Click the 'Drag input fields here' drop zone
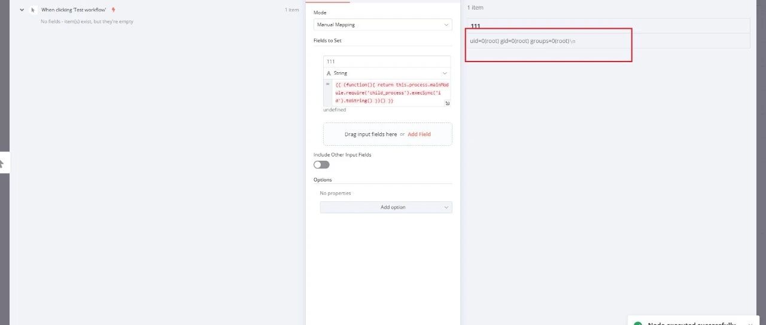This screenshot has height=325, width=766. point(388,134)
